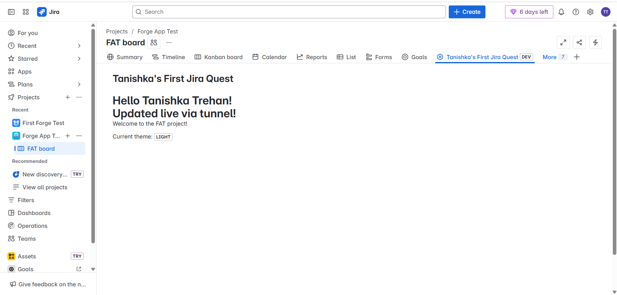617x295 pixels.
Task: Open the Calendar tab
Action: (x=270, y=57)
